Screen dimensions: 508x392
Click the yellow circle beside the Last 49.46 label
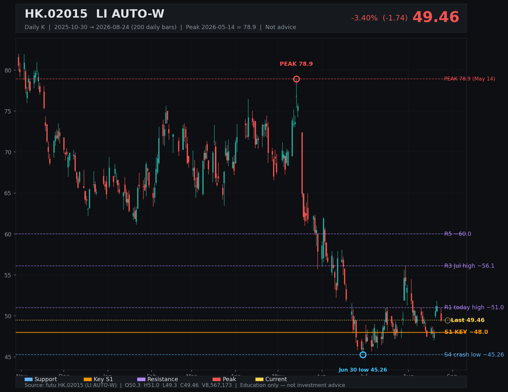pos(448,320)
